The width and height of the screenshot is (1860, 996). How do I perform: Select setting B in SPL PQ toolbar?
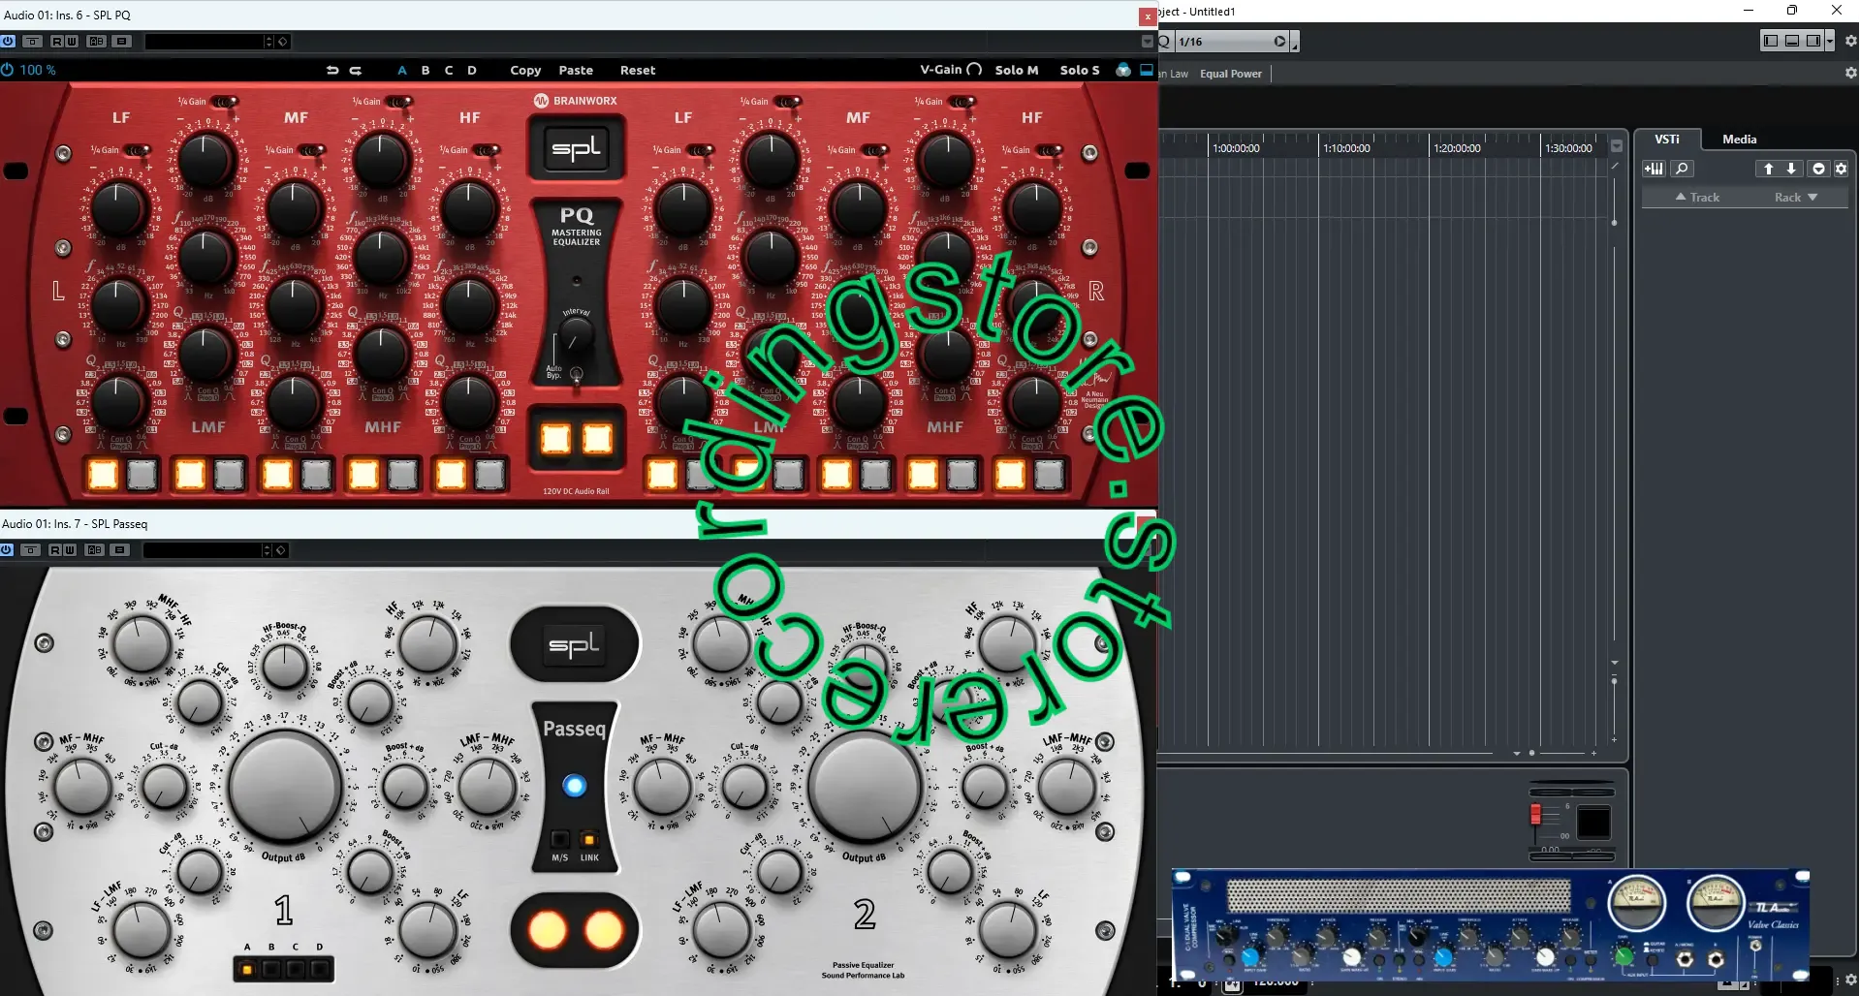point(426,70)
